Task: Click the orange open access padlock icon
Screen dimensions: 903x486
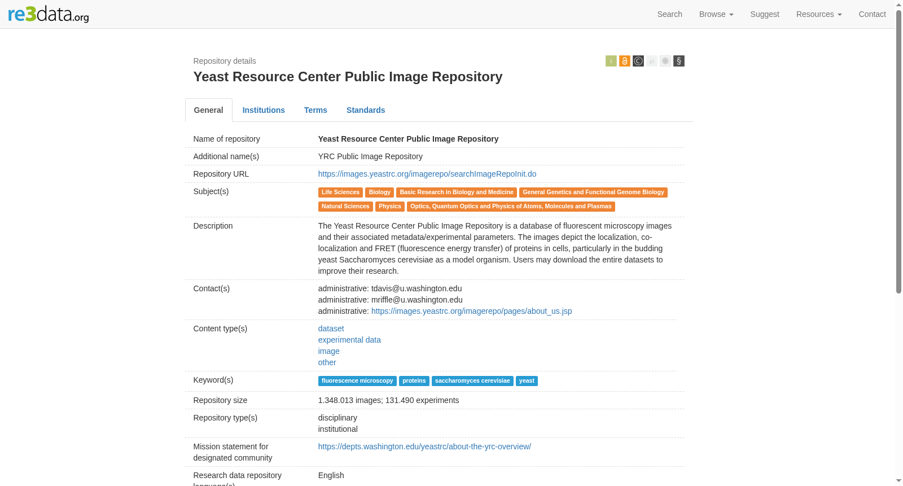Action: click(x=624, y=61)
